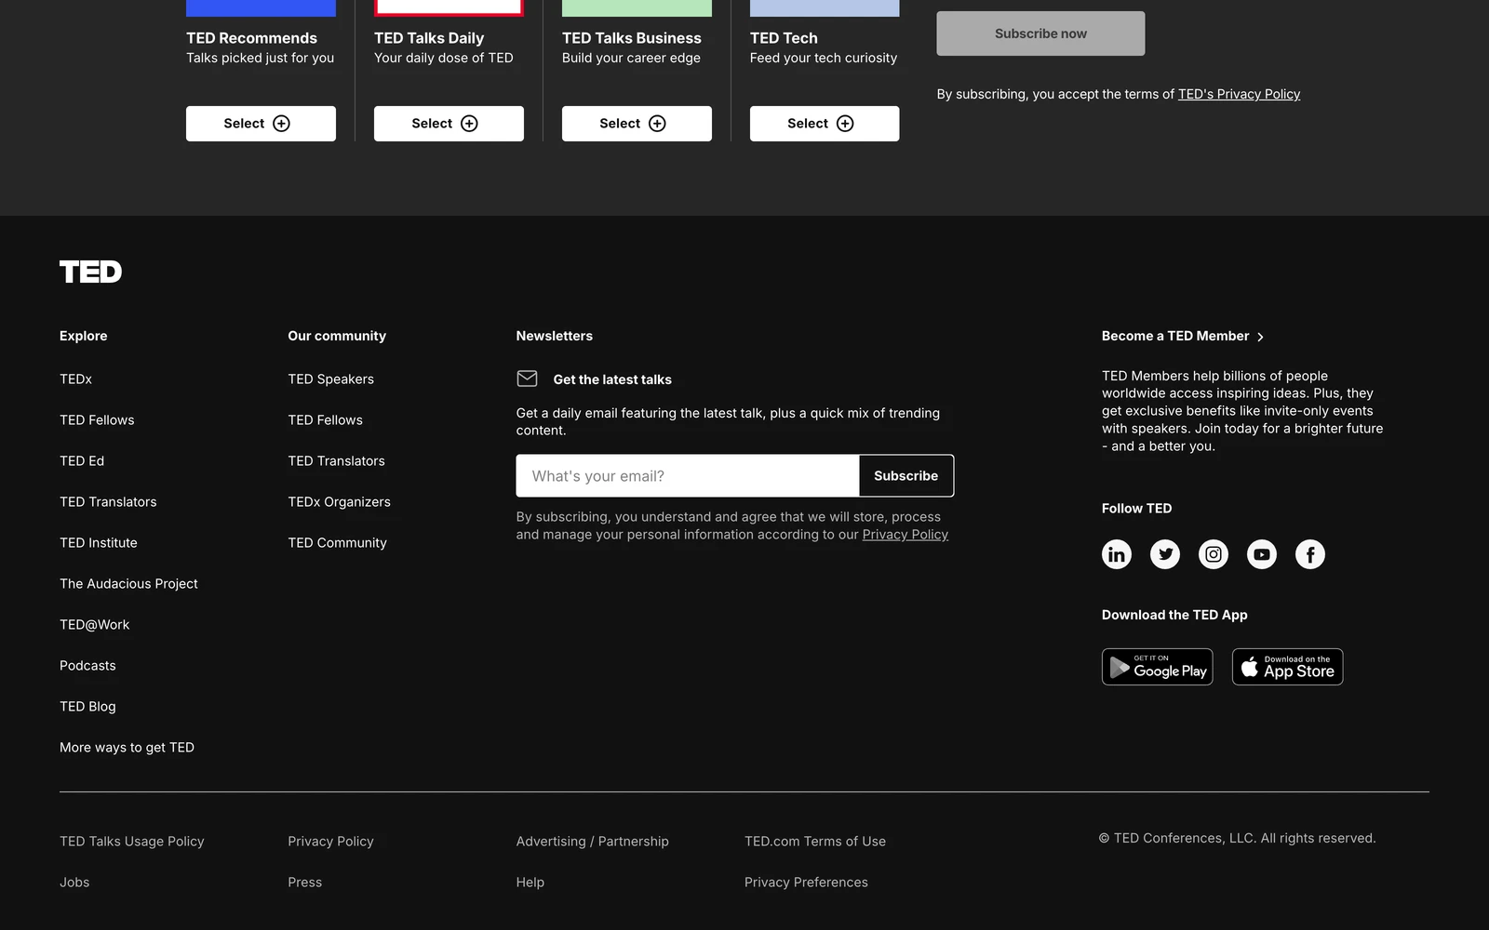Click Subscribe next to email field

click(x=906, y=476)
